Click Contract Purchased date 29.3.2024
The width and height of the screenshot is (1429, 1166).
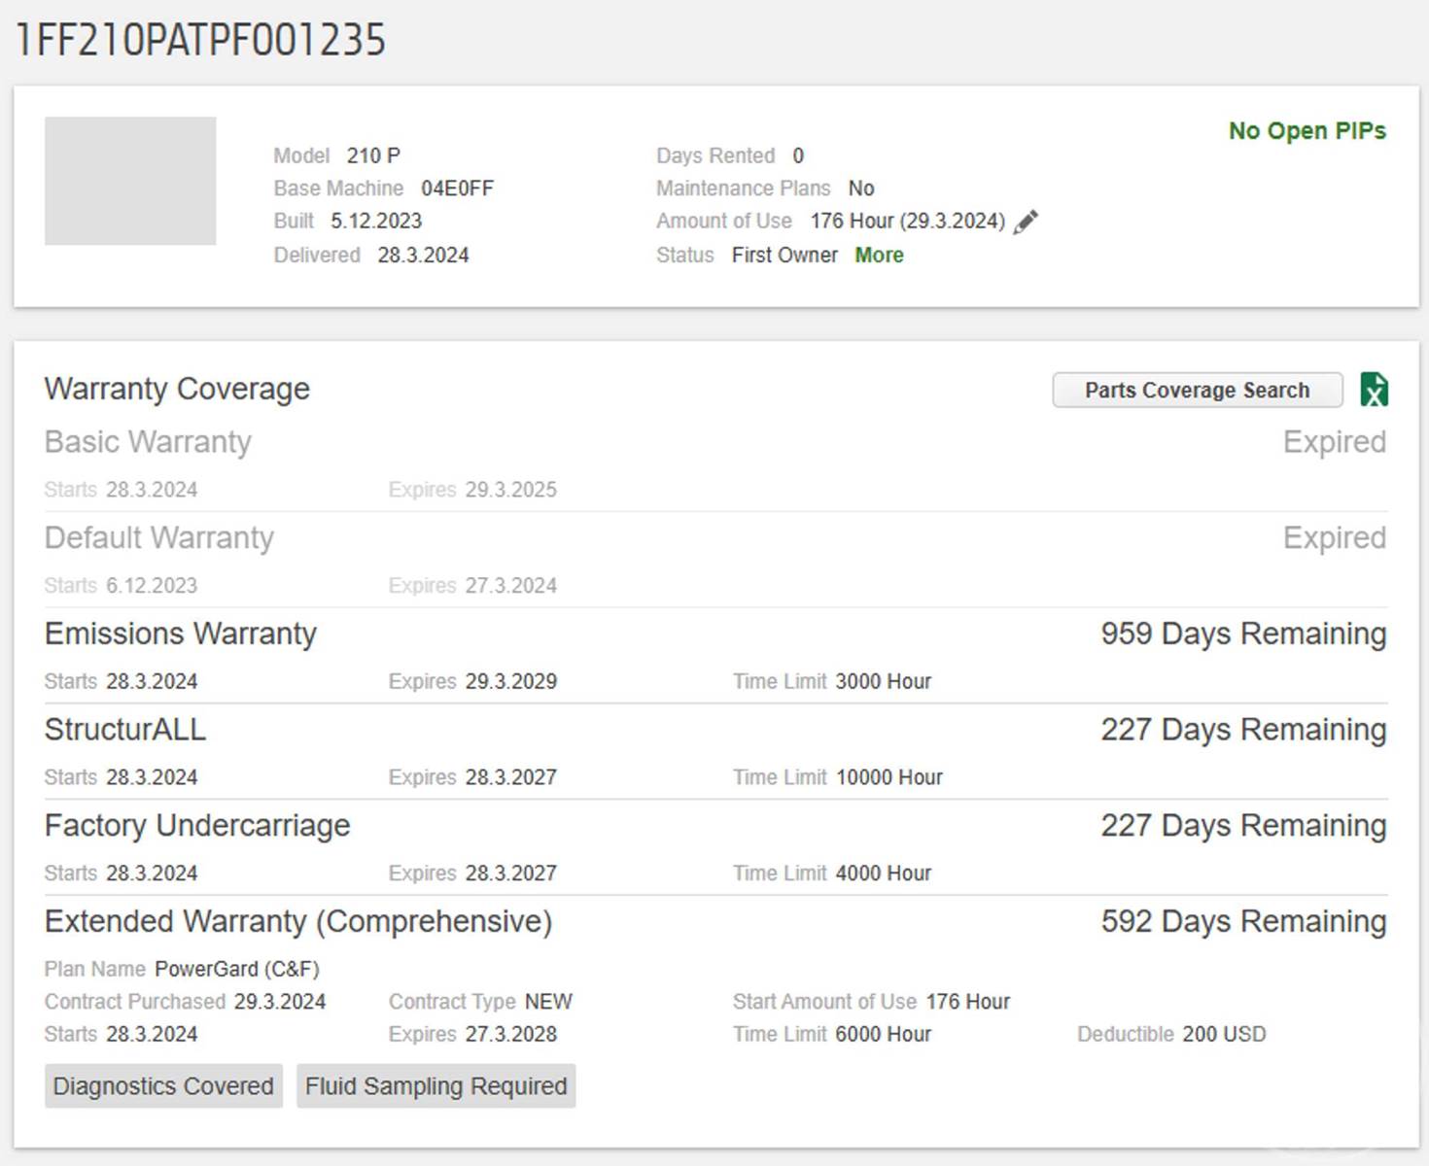280,1002
